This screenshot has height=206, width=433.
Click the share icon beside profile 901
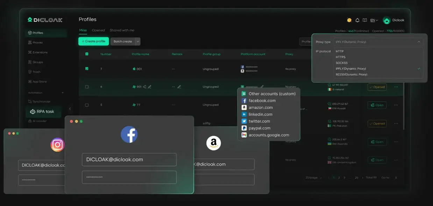click(144, 87)
